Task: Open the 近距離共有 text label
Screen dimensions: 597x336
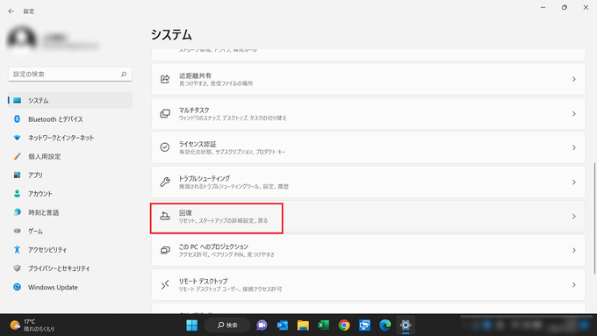Action: pyautogui.click(x=195, y=75)
